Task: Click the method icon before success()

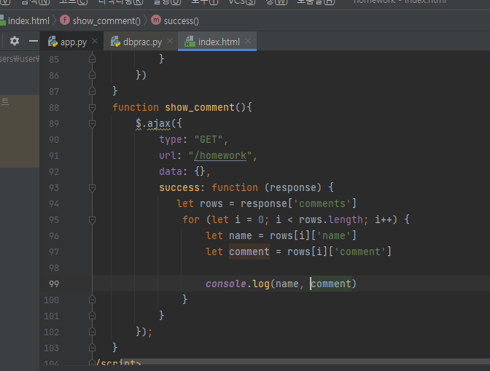Action: (x=156, y=20)
